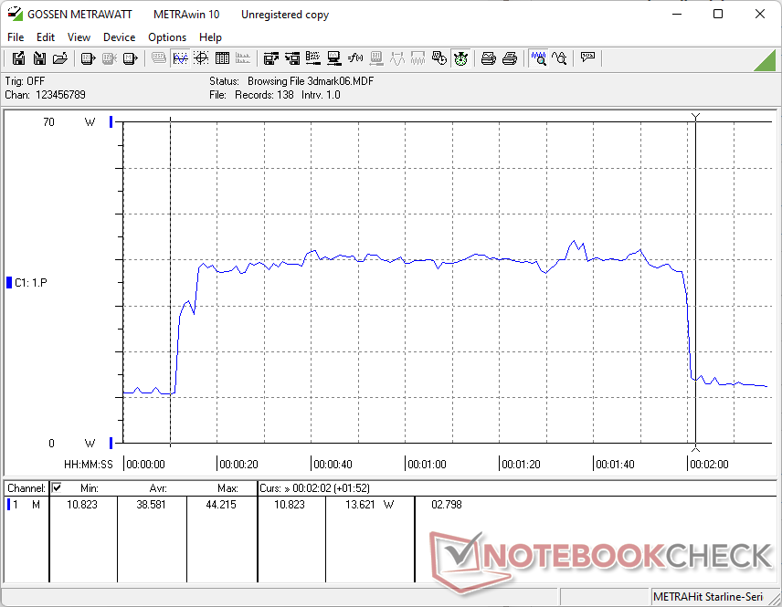This screenshot has width=782, height=607.
Task: Select the Y-t waveform graph view icon
Action: click(179, 58)
